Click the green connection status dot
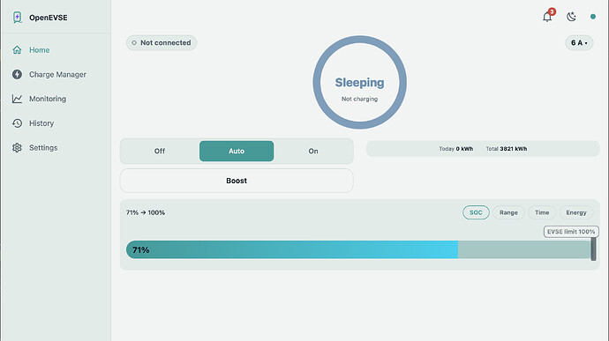The height and width of the screenshot is (341, 609). [593, 17]
